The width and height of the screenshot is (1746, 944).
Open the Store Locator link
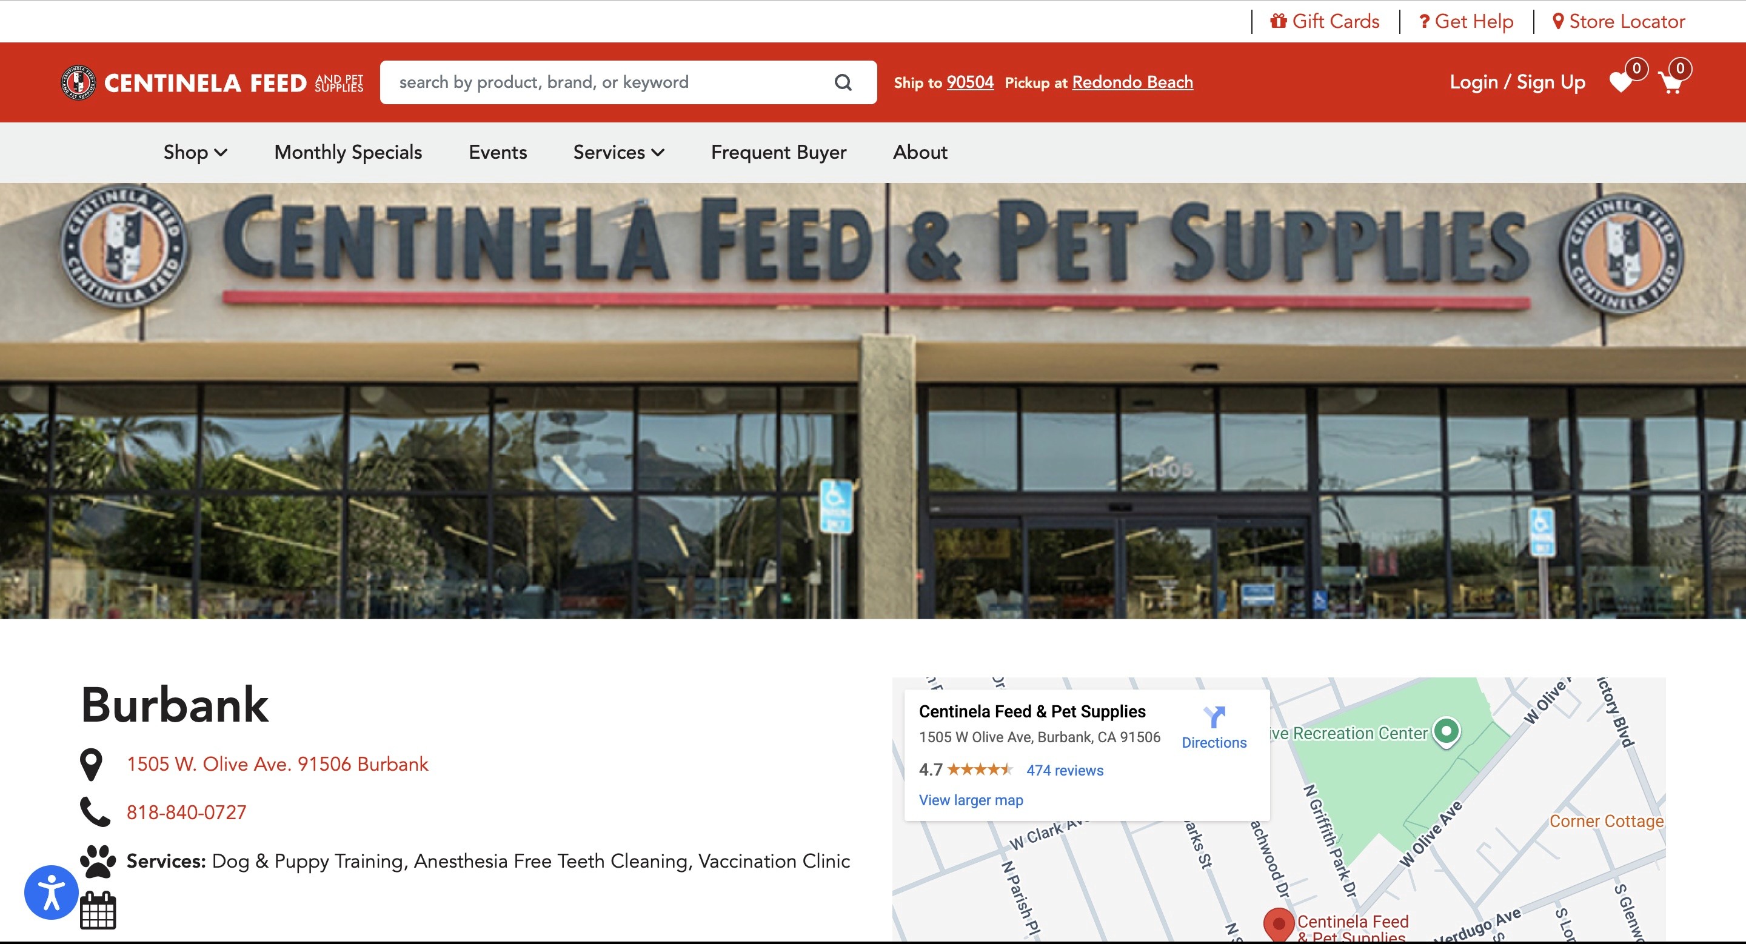click(1619, 22)
